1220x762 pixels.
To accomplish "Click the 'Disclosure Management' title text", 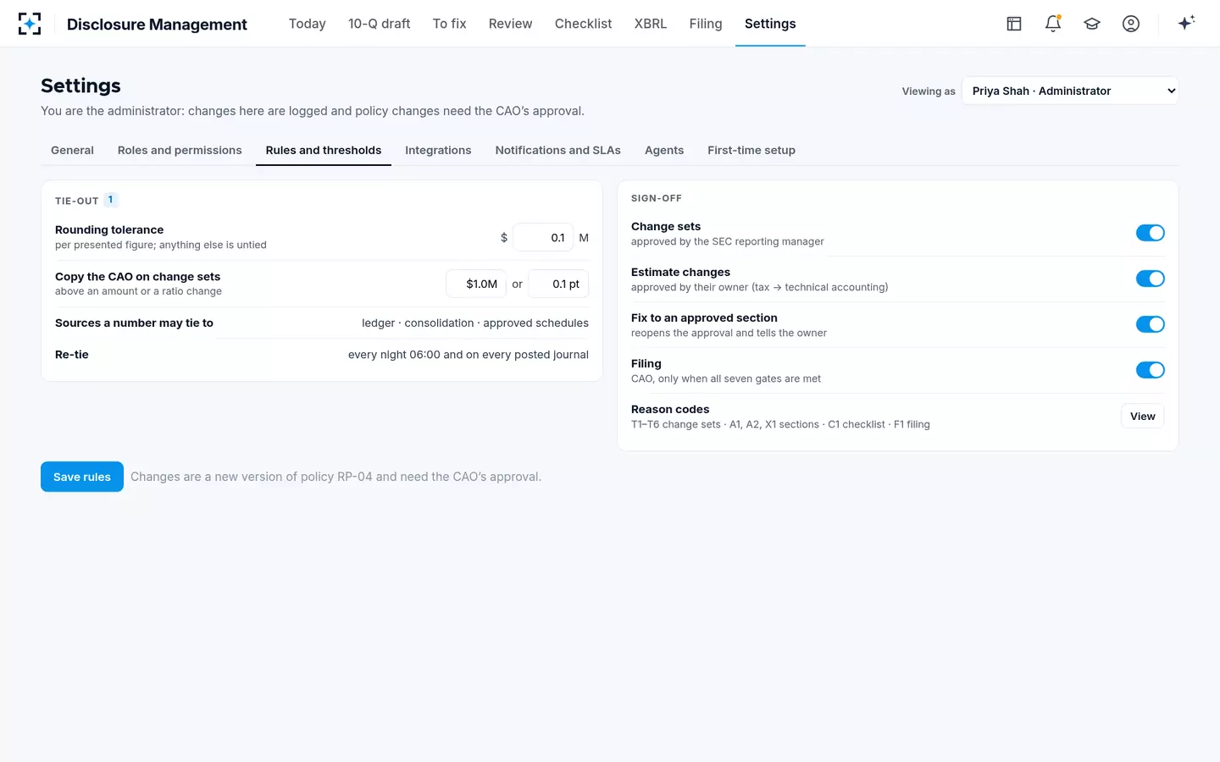I will [x=157, y=25].
